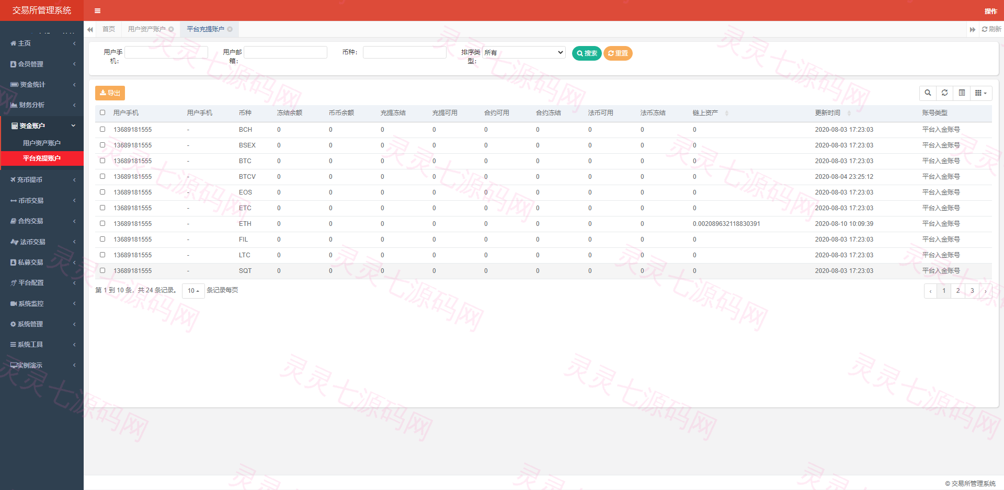Close the 平台充提账户 tab
Viewport: 1004px width, 490px height.
(230, 29)
